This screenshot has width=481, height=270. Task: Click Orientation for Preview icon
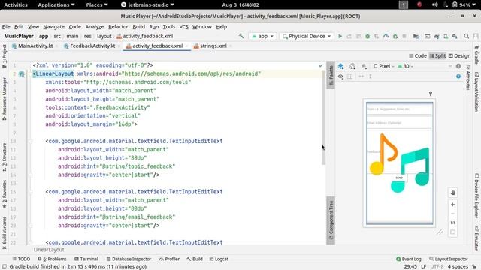[352, 66]
